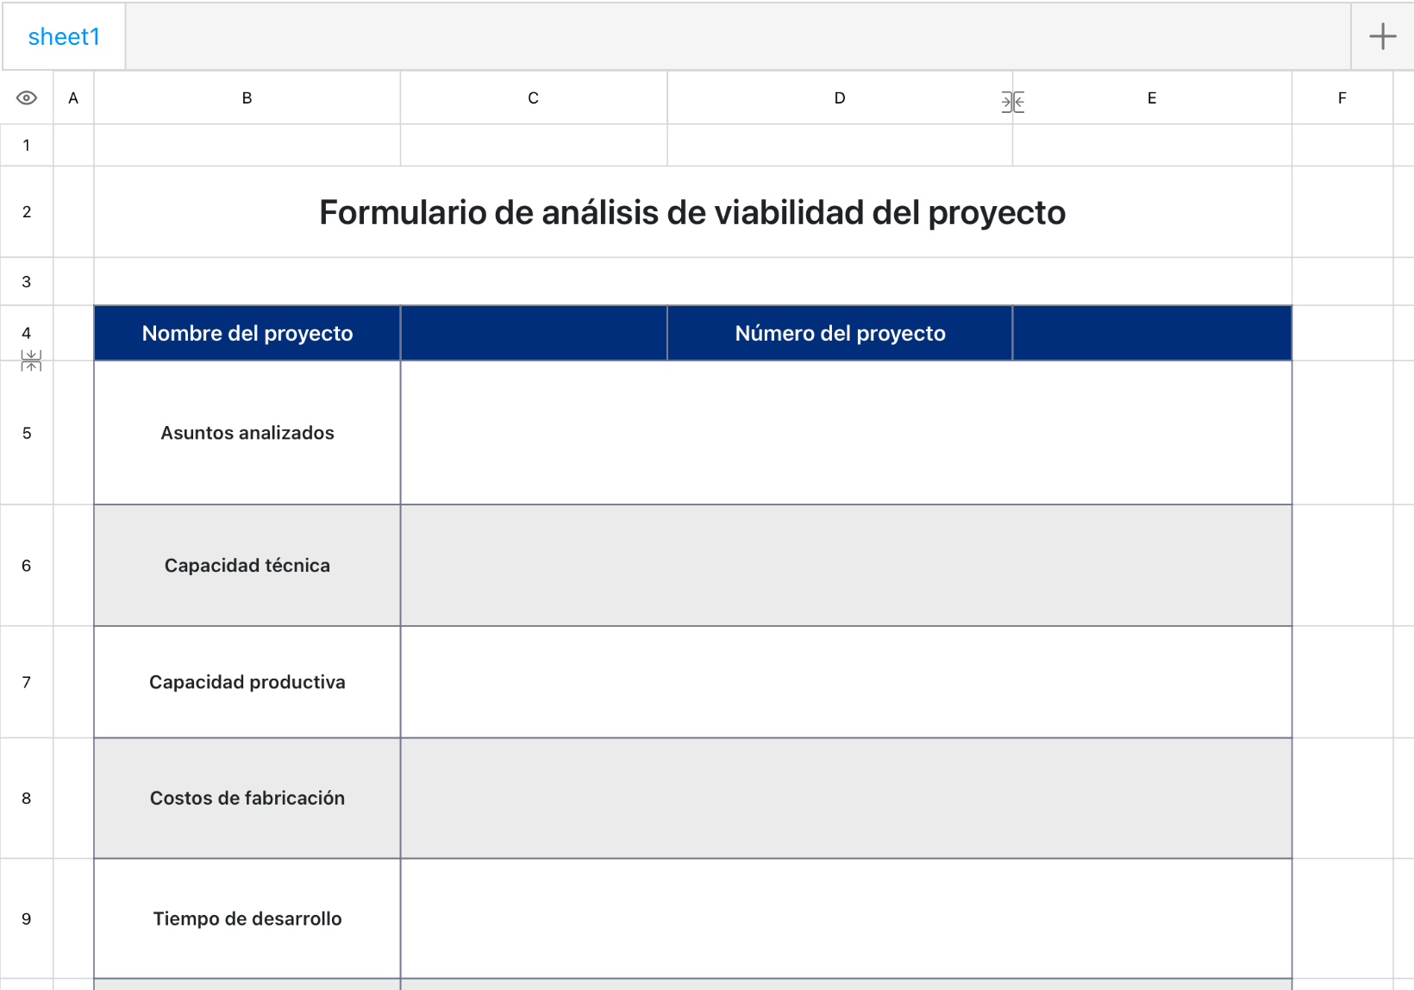Viewport: 1414px width, 990px height.
Task: Select the 'Capacidad productiva' cell
Action: tap(247, 682)
